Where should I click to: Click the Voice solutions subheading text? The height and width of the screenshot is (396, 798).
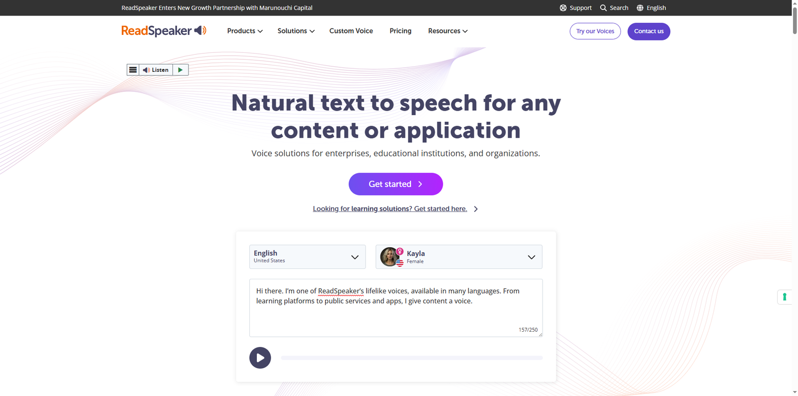396,153
